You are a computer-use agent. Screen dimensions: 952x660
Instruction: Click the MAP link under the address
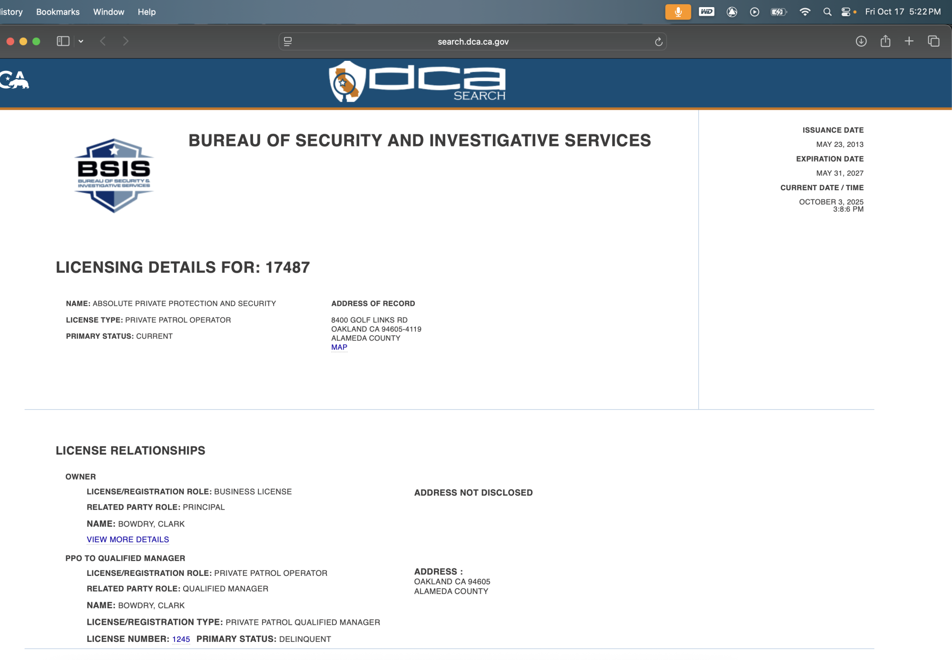(x=339, y=347)
